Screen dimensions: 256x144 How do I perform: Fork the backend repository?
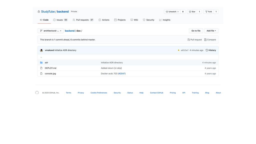tap(208, 12)
